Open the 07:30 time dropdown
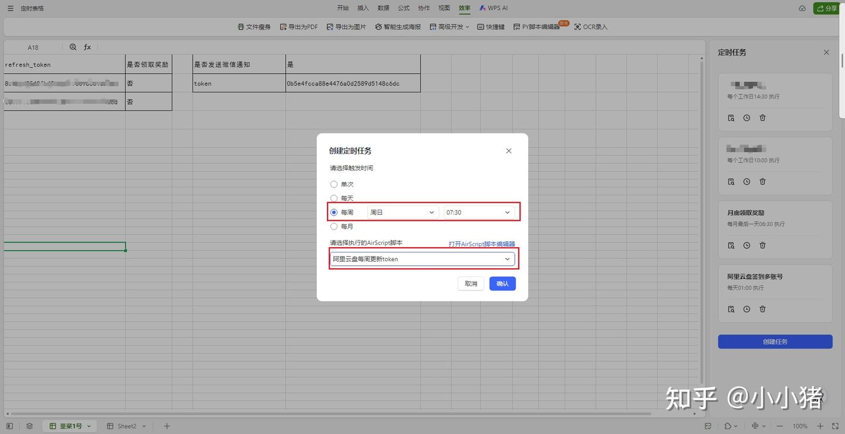Image resolution: width=845 pixels, height=434 pixels. coord(479,213)
